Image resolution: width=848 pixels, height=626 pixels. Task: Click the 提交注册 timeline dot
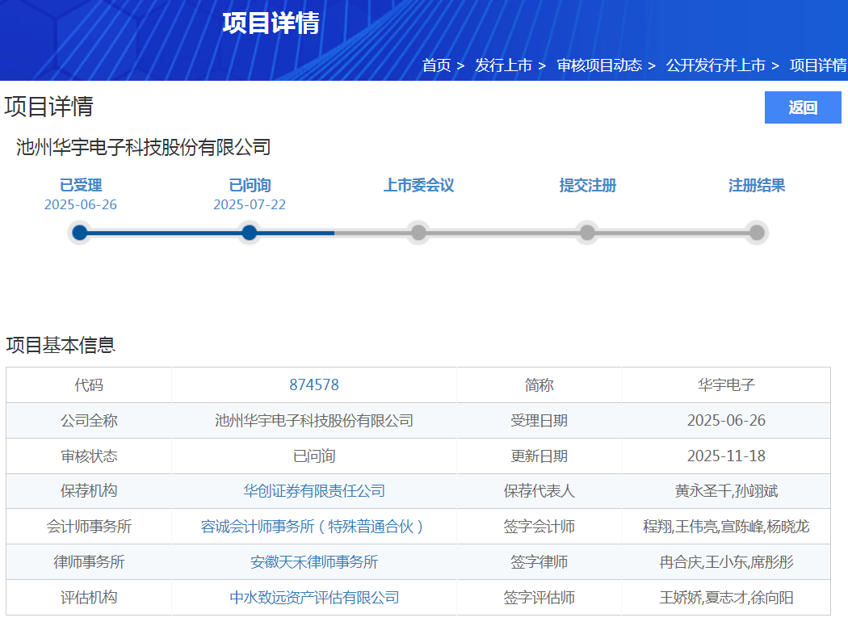587,233
